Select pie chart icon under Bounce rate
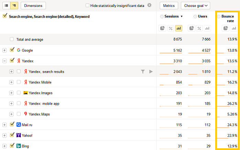 pyautogui.click(x=226, y=28)
